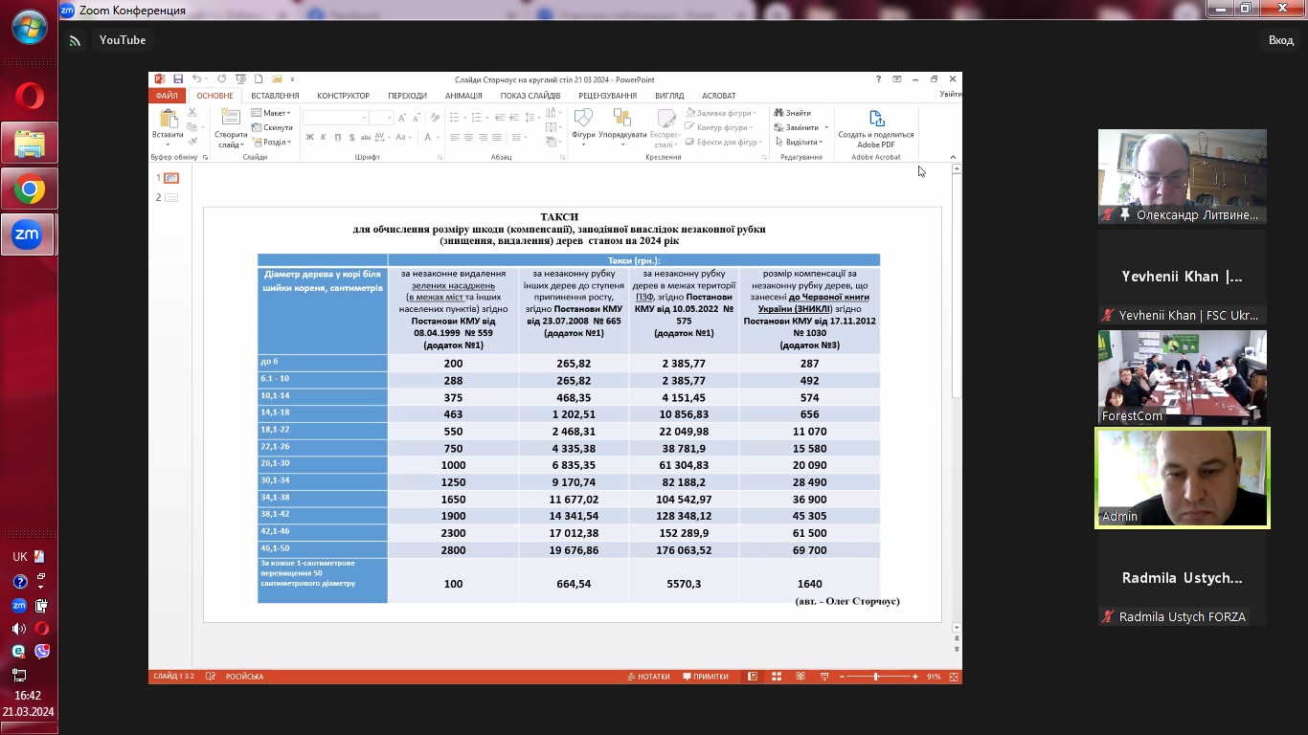Select slide 1 thumbnail in slide pane
Screen dimensions: 1308x735
click(x=171, y=178)
